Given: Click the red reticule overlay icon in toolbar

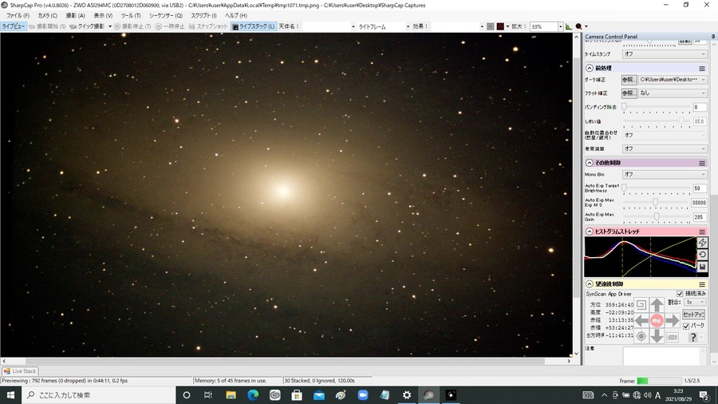Looking at the screenshot, I should coord(500,26).
